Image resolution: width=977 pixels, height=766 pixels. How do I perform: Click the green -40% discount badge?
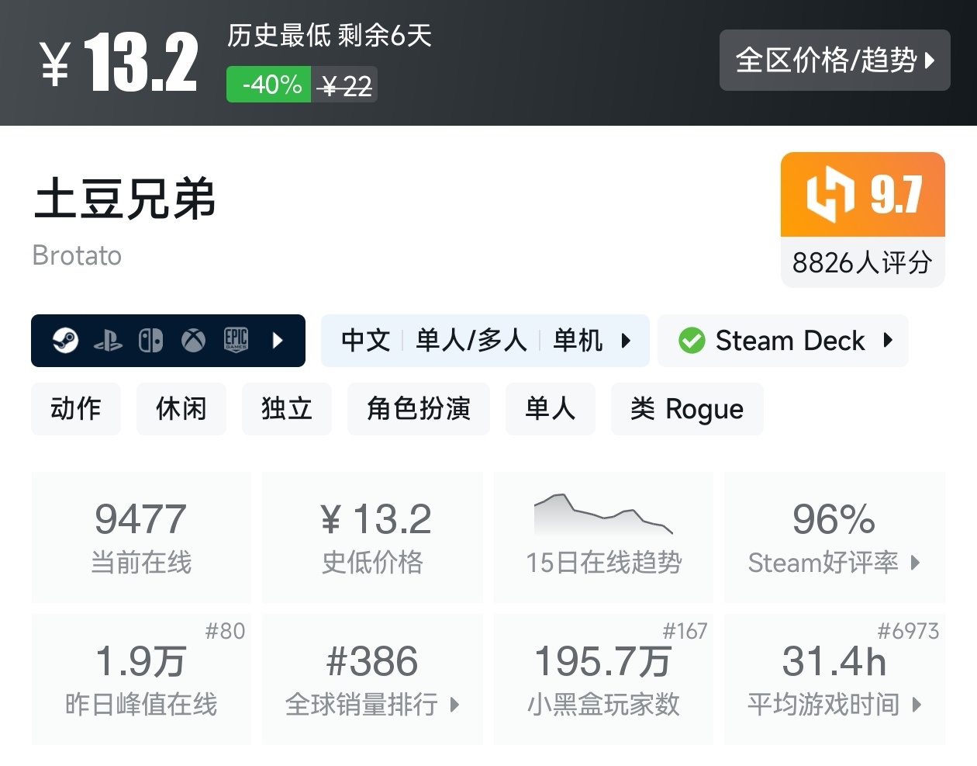269,85
